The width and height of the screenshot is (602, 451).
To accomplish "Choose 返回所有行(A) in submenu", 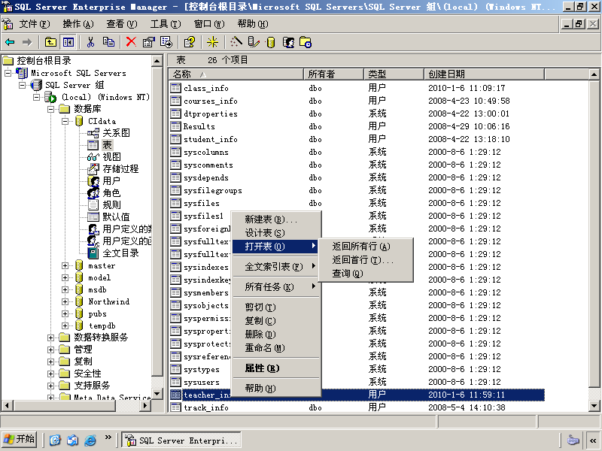I will 366,247.
